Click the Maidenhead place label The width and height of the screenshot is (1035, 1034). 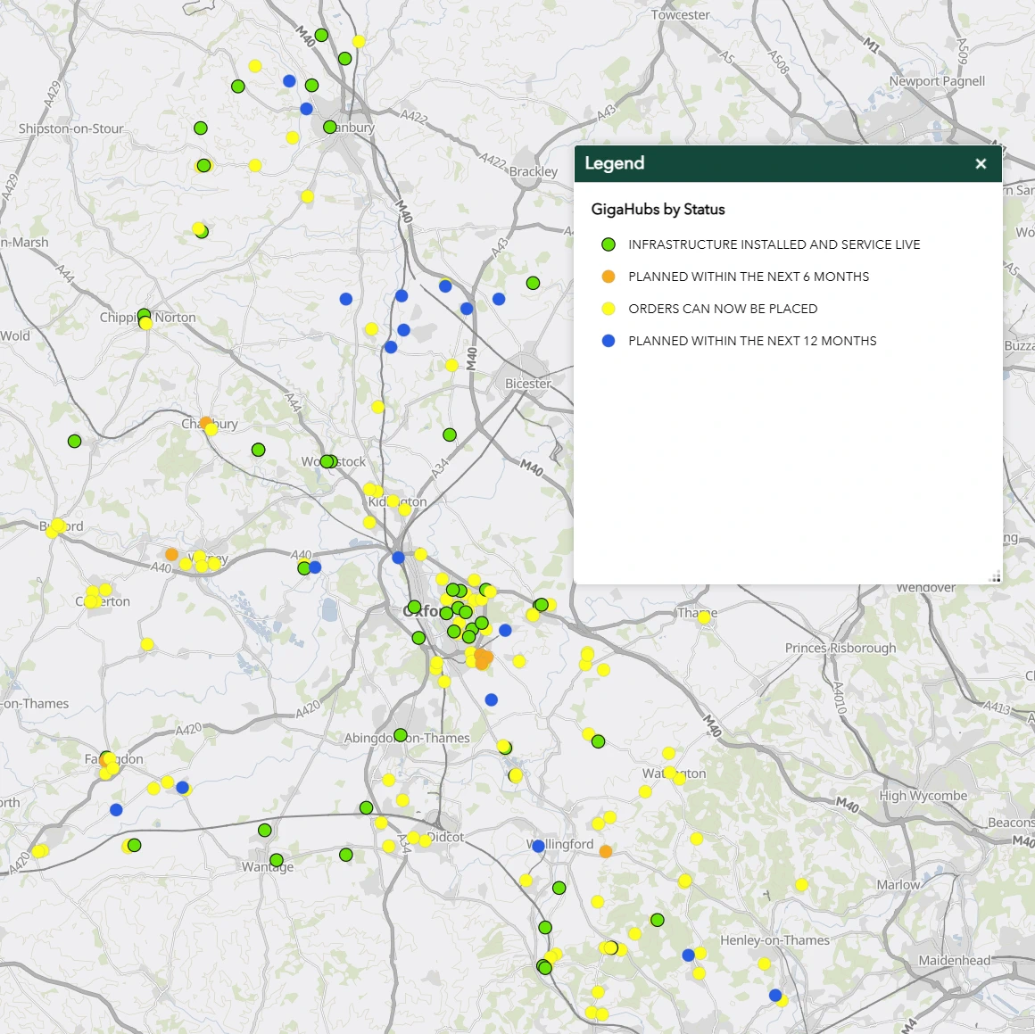coord(955,961)
